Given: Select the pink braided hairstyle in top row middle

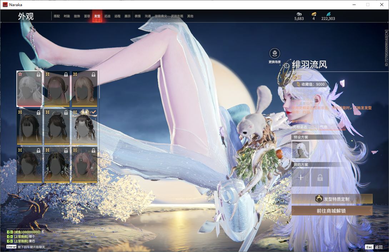Looking at the screenshot, I should point(57,89).
